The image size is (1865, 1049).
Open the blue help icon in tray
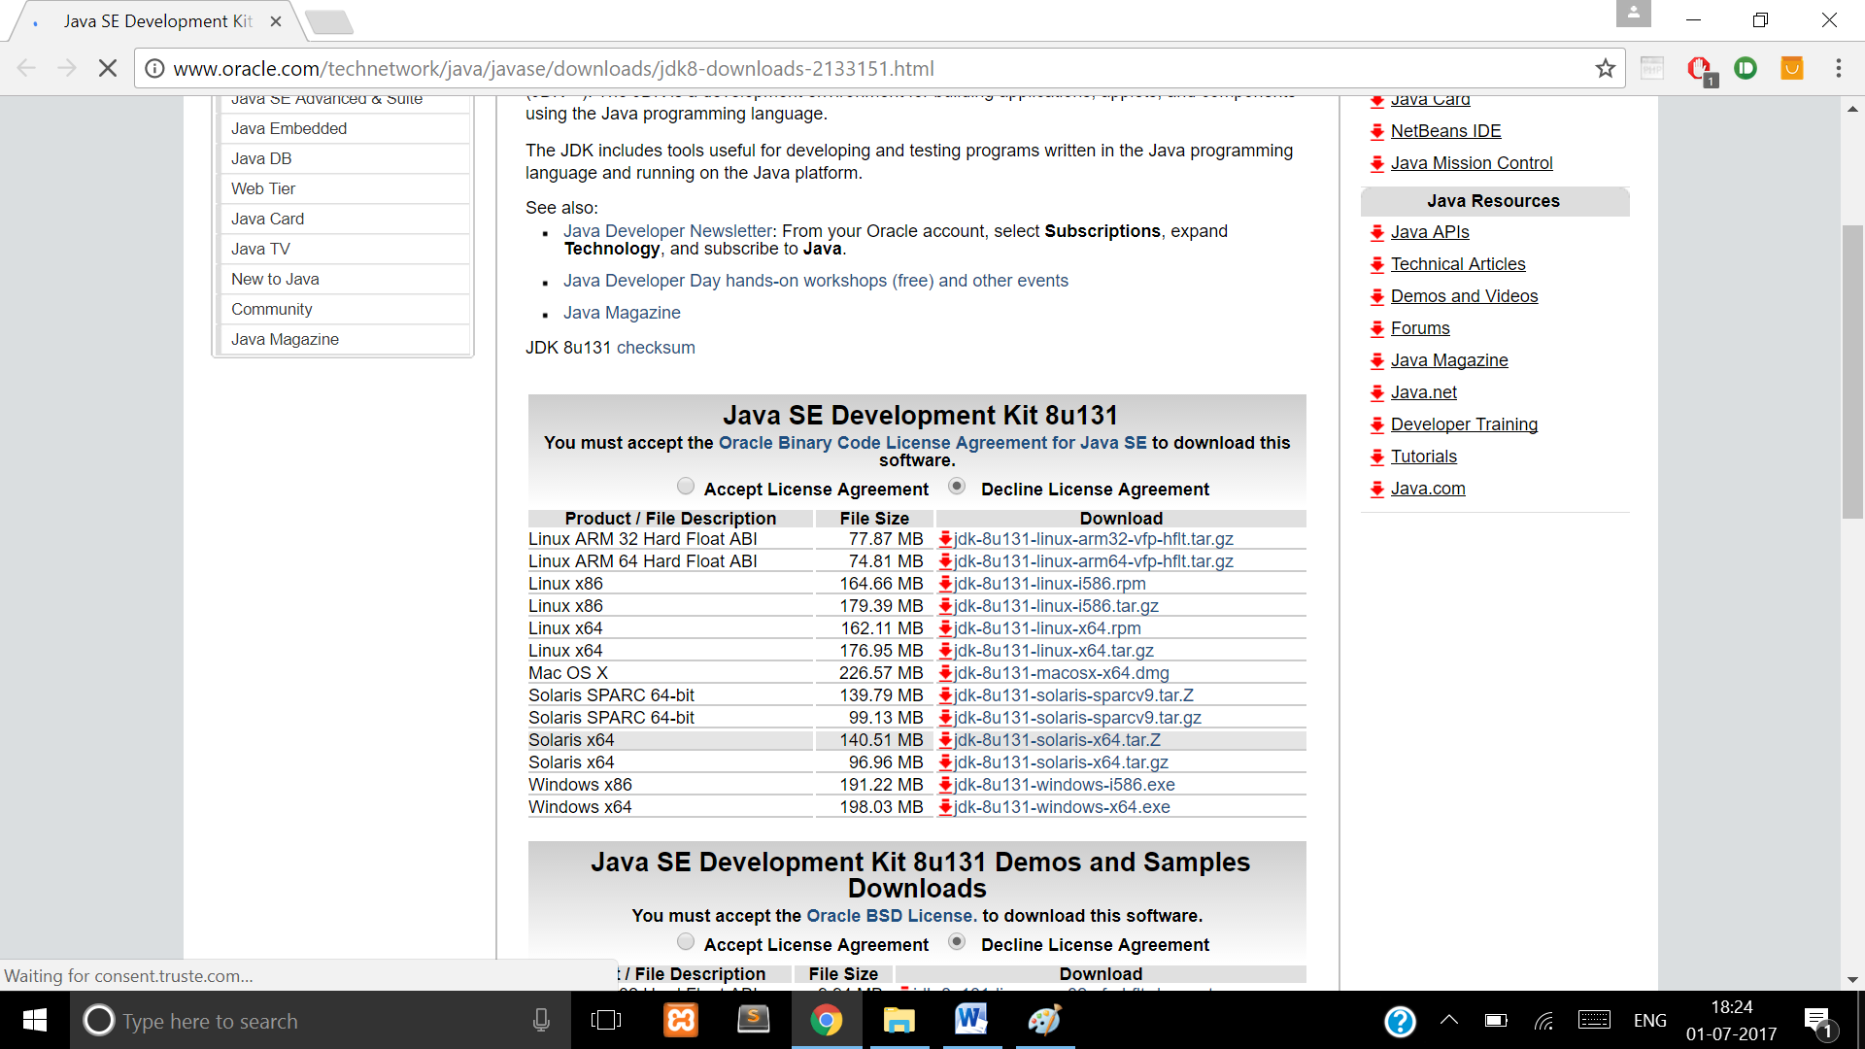[1400, 1021]
